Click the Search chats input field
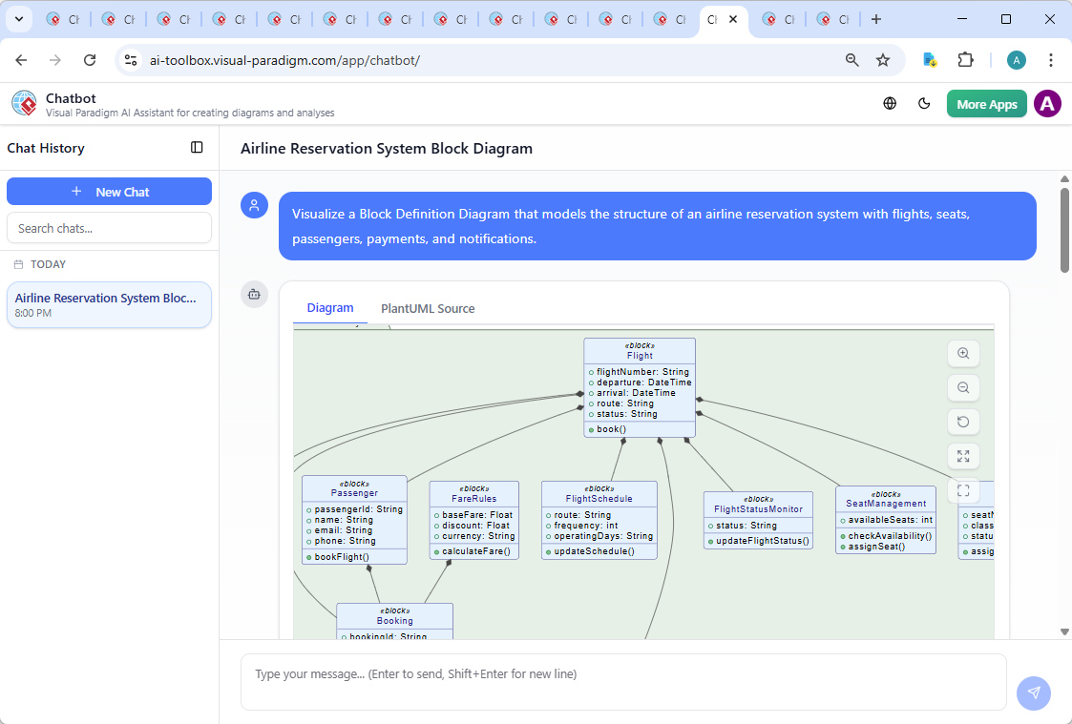The height and width of the screenshot is (724, 1072). [x=109, y=227]
